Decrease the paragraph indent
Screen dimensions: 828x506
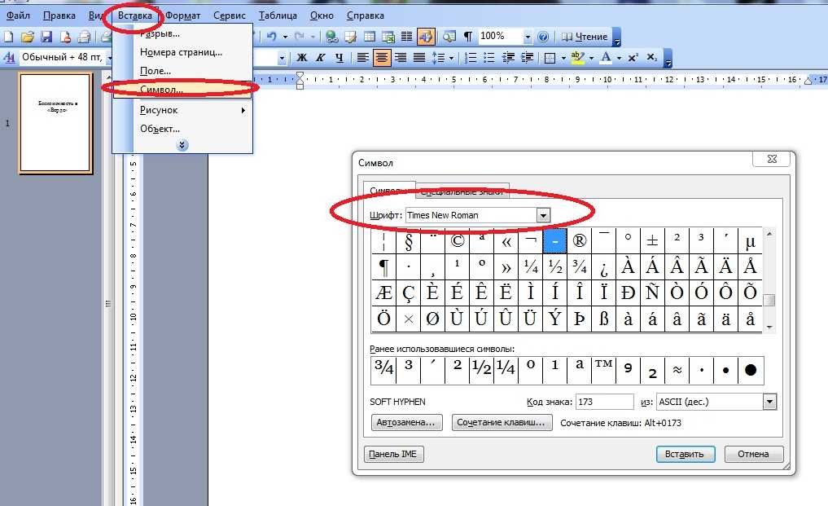point(508,58)
